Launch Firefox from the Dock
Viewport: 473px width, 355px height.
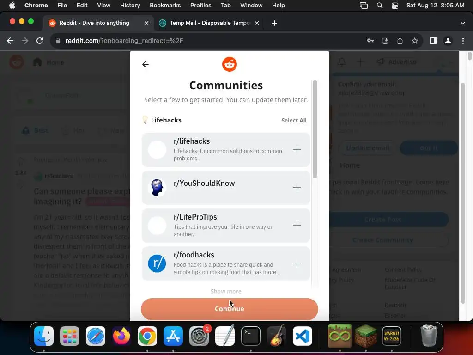(121, 336)
